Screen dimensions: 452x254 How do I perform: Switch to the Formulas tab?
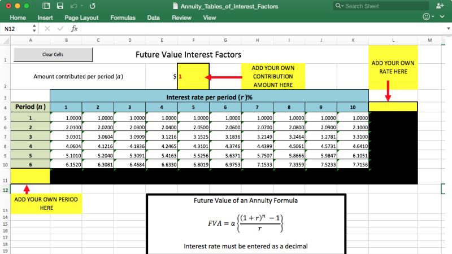123,17
